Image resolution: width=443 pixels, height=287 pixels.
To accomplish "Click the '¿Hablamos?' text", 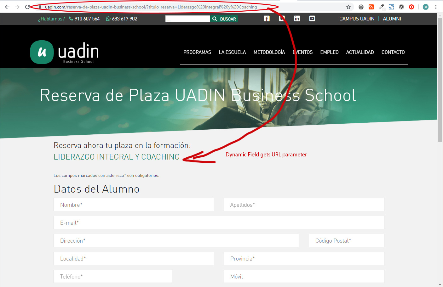I will click(51, 19).
